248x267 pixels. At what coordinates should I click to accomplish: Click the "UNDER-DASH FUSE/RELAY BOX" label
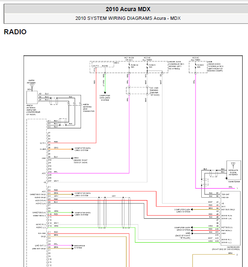point(176,65)
